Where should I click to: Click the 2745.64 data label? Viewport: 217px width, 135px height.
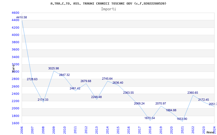click(107, 79)
